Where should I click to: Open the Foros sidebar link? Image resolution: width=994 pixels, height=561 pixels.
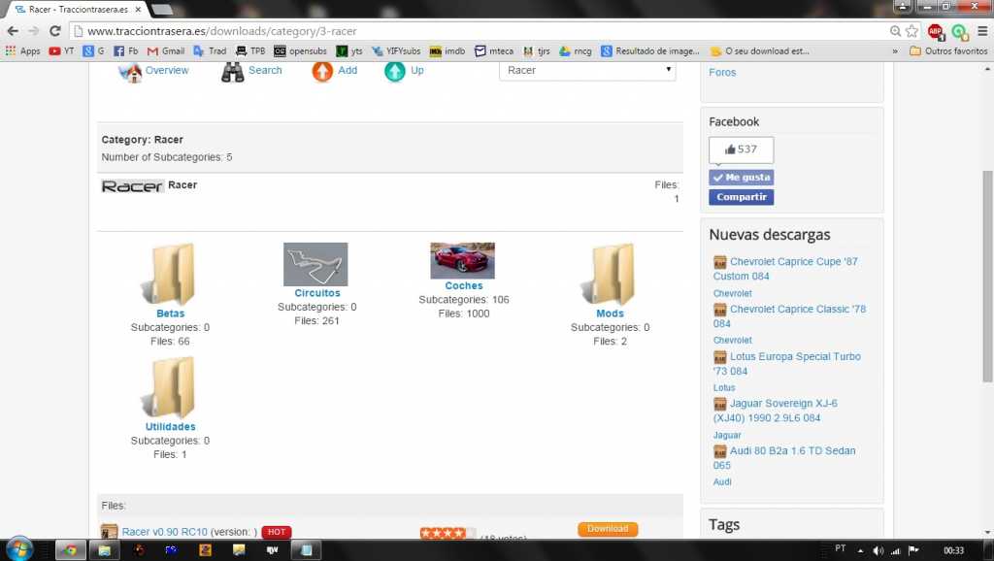(722, 72)
